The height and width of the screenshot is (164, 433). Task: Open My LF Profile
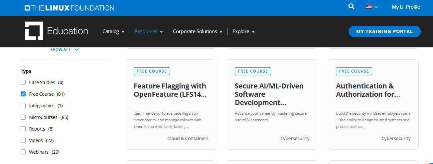point(406,7)
